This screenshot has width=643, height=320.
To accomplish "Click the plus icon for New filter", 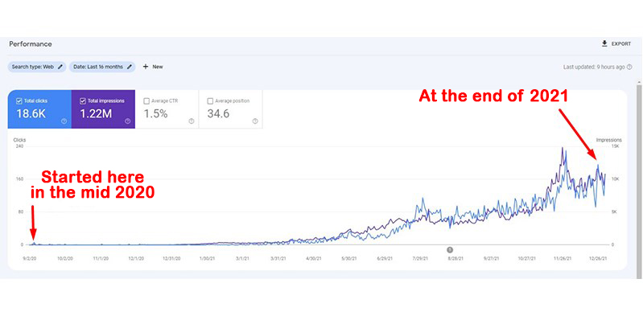I will pos(145,67).
